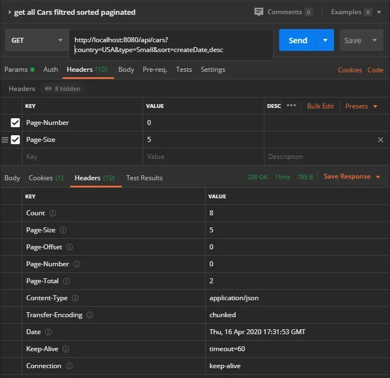
Task: Show info for Page-Offset header
Action: (70, 247)
